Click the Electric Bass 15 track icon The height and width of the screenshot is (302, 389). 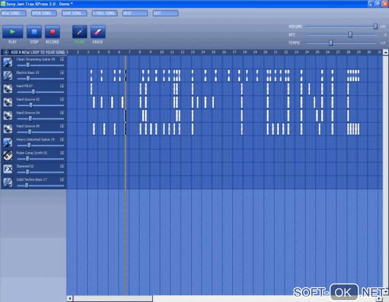[x=8, y=75]
